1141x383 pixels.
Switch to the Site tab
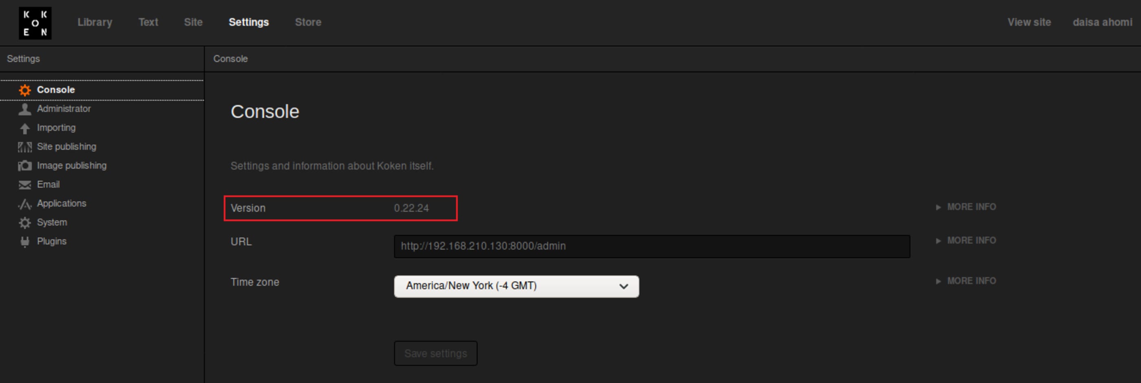(x=194, y=22)
